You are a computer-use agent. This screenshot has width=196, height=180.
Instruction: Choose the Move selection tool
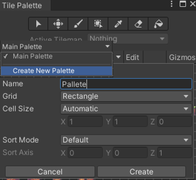click(58, 24)
